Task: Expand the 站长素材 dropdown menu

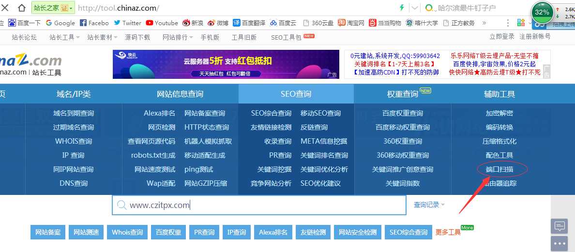Action: tap(102, 37)
